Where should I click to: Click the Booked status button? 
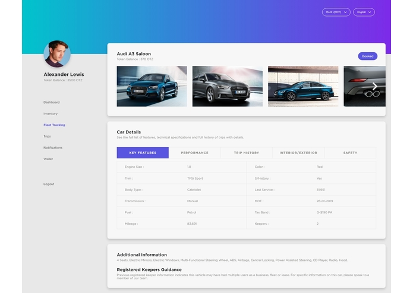367,56
